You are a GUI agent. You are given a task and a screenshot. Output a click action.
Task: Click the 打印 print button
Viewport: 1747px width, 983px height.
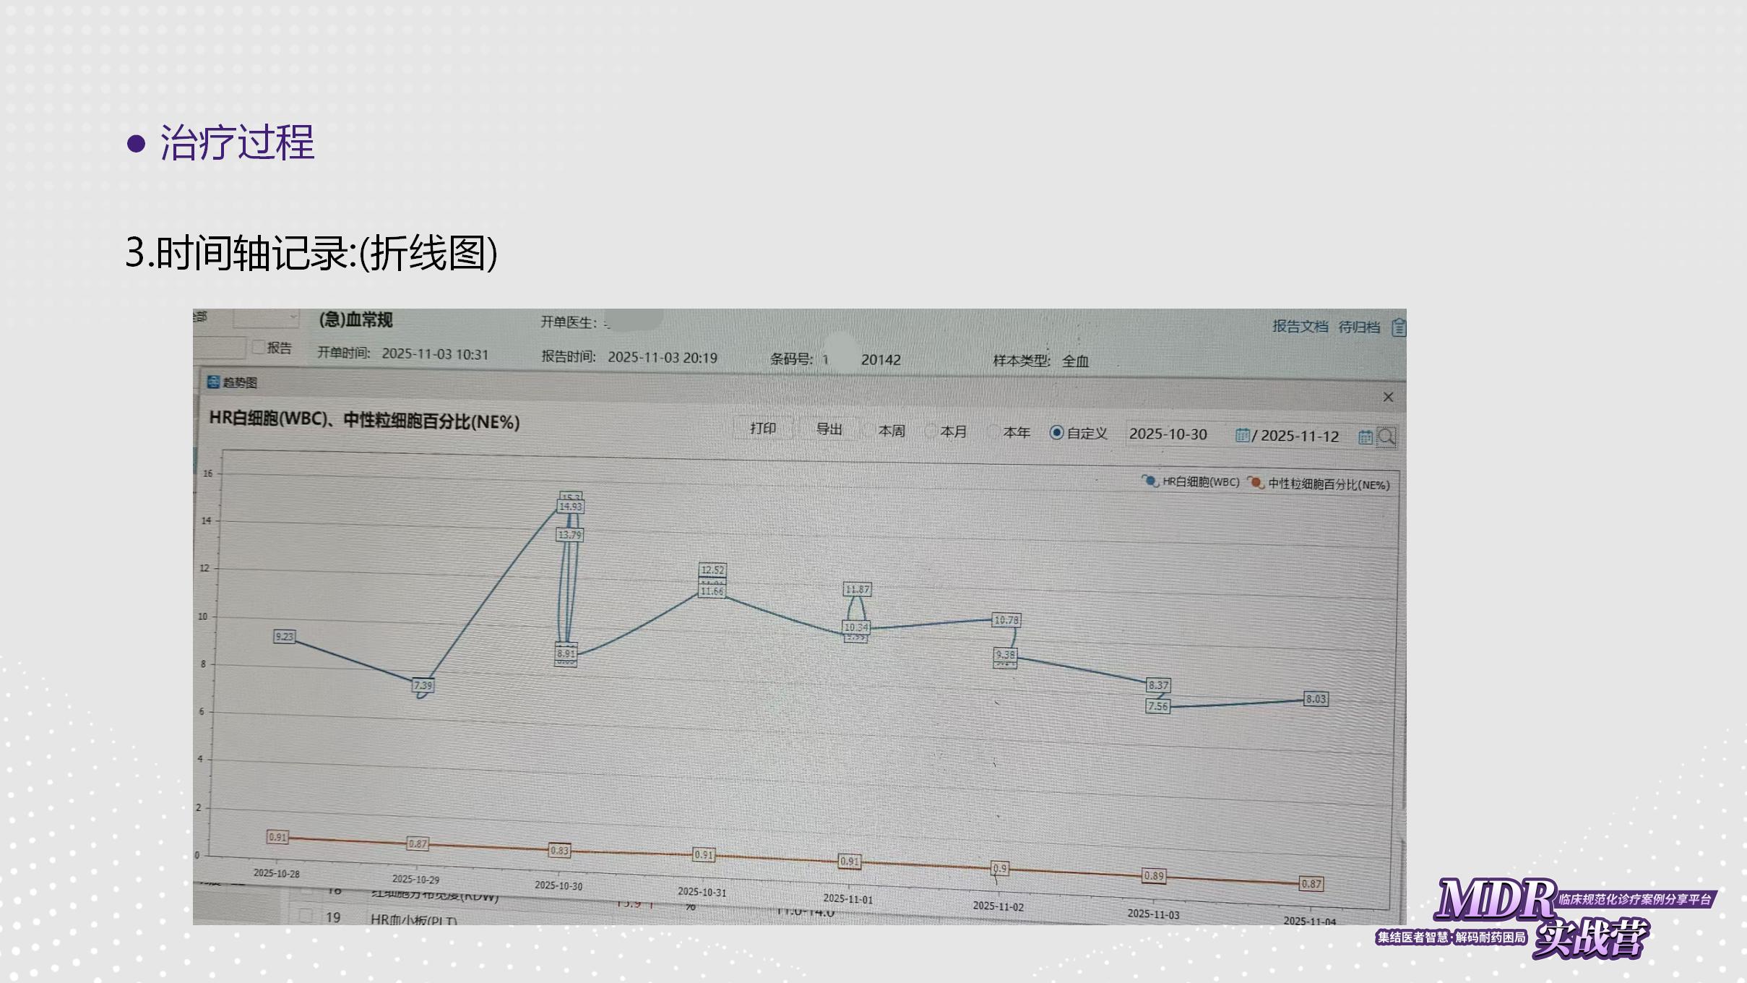coord(763,429)
